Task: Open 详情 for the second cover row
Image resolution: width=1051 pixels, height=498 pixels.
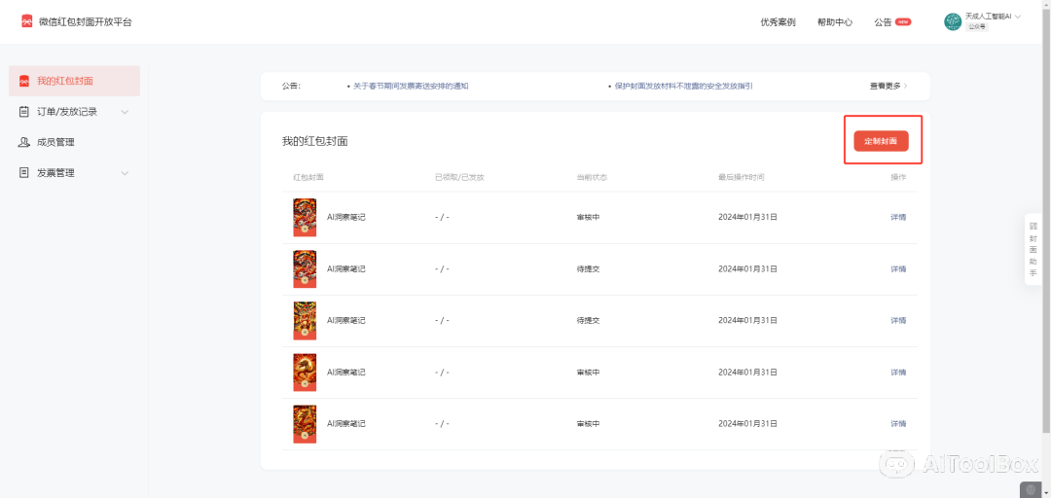Action: pyautogui.click(x=898, y=268)
